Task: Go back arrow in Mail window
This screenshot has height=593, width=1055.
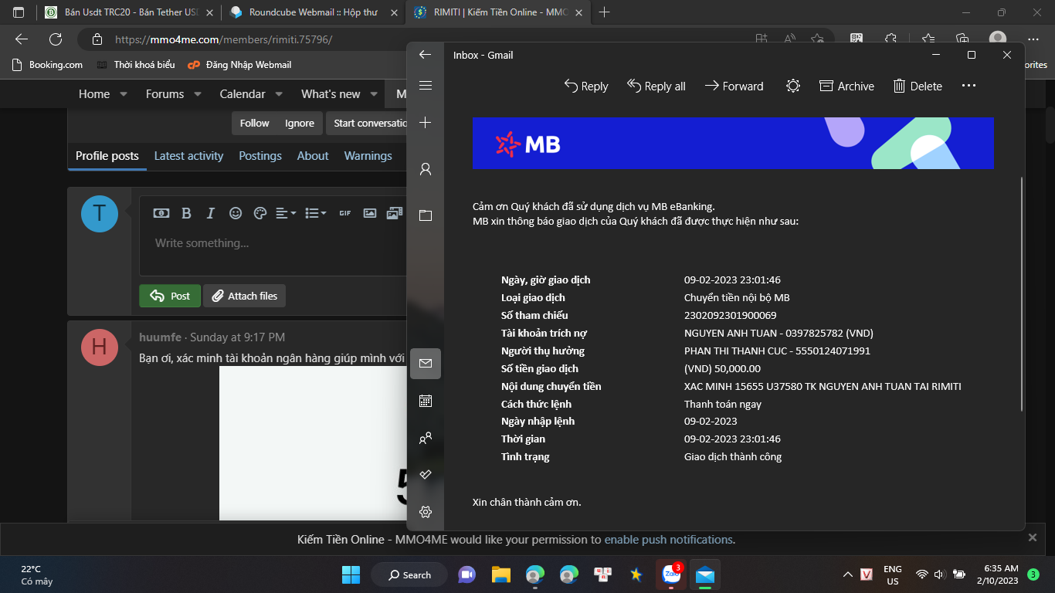Action: click(425, 55)
